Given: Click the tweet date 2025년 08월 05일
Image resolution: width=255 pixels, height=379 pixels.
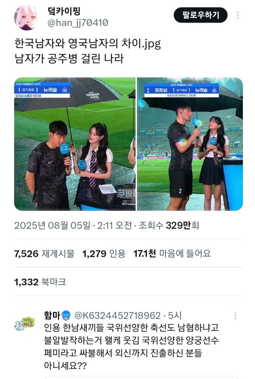Looking at the screenshot, I should [52, 225].
